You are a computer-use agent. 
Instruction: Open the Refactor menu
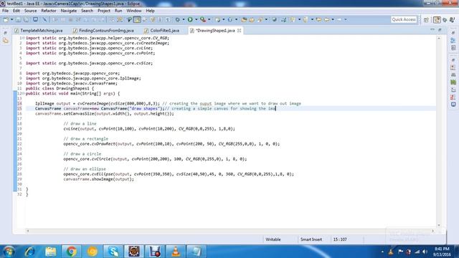point(49,11)
